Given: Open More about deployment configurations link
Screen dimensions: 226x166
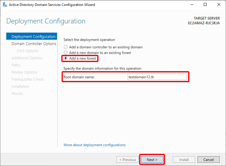Looking at the screenshot, I should (x=94, y=145).
